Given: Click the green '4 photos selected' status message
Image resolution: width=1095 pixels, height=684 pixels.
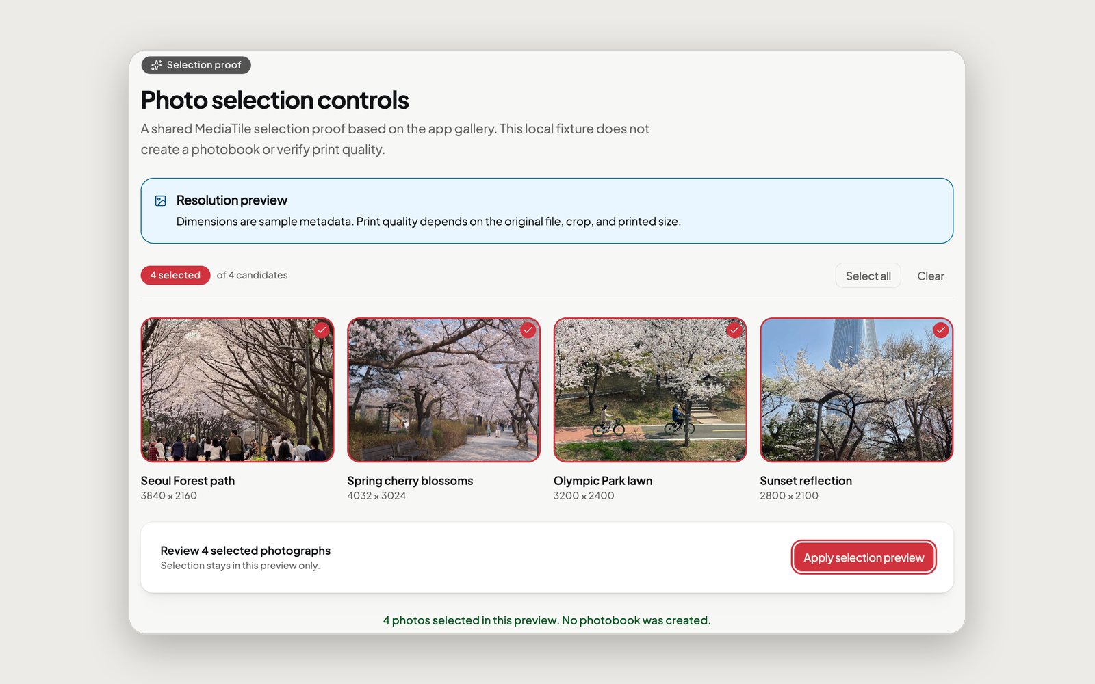Looking at the screenshot, I should click(x=547, y=620).
